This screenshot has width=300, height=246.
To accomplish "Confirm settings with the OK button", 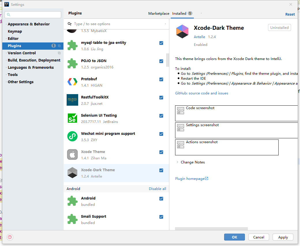I will point(234,237).
